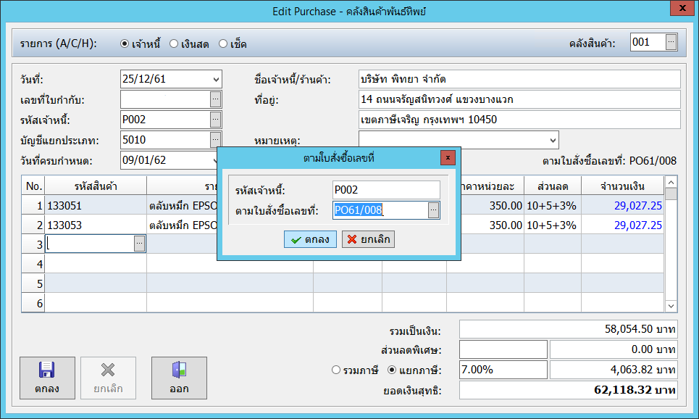Screen dimensions: 699x419
Task: Select the เจ้าหนี้ radio option
Action: tap(125, 44)
